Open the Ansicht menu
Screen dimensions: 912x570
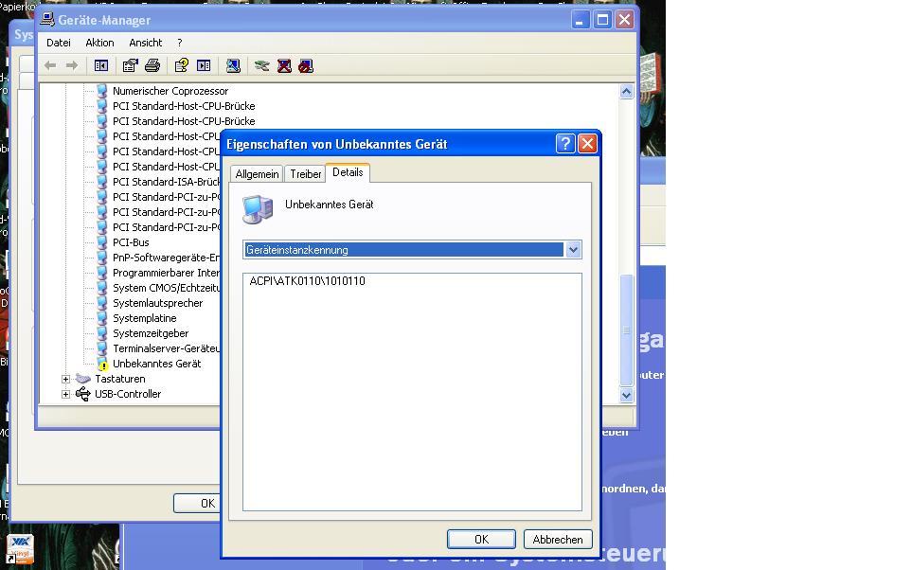coord(145,43)
